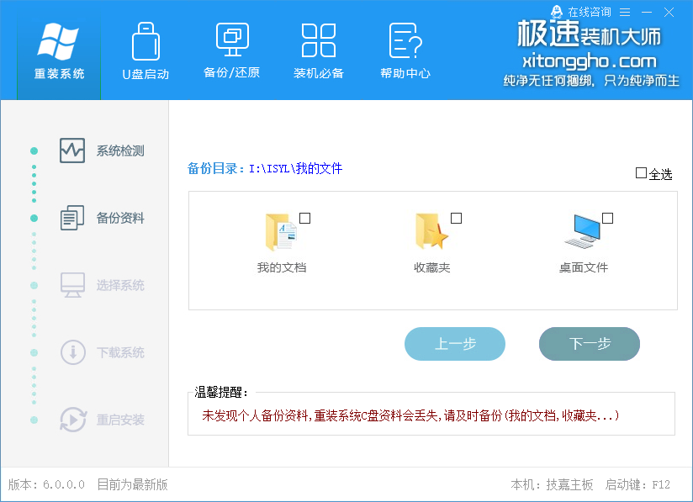Screen dimensions: 693x502
Task: Click the 目前为最新版 status text
Action: pyautogui.click(x=133, y=485)
